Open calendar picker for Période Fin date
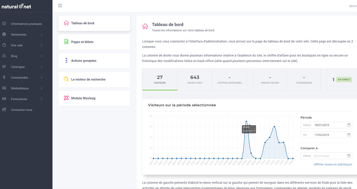Viewport: 357px width, 189px height. [x=349, y=135]
